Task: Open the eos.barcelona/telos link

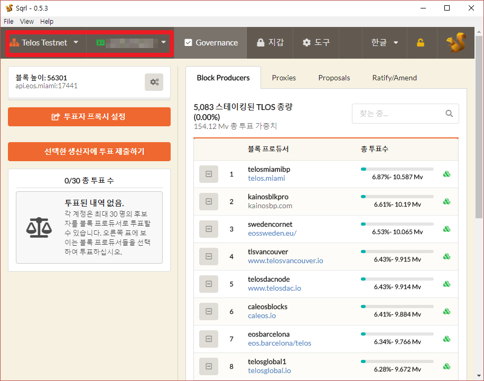Action: (280, 343)
